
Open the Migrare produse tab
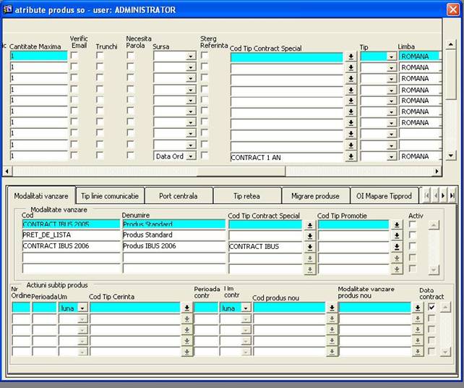point(315,196)
